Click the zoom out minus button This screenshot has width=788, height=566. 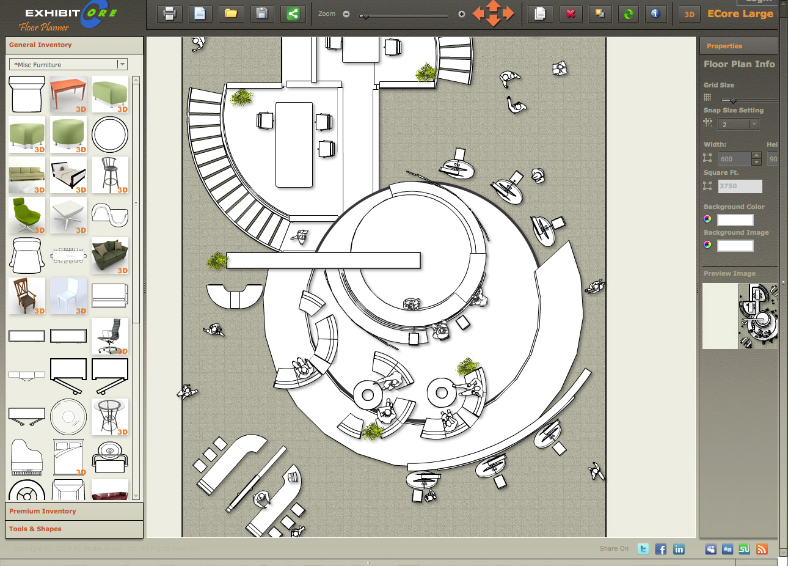(x=346, y=14)
